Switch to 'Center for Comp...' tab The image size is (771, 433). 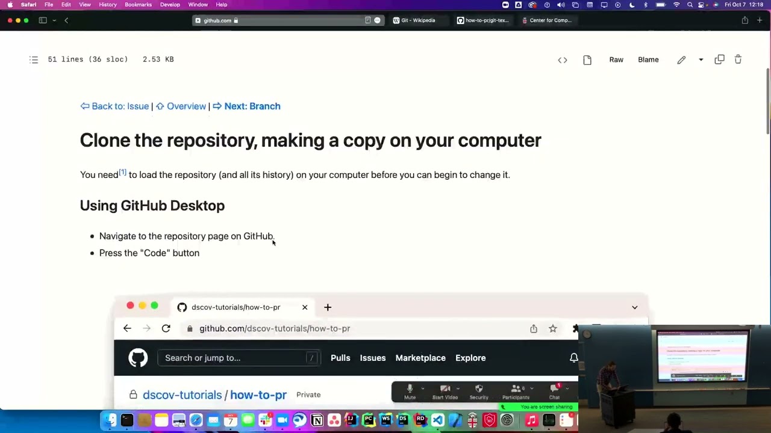click(547, 20)
